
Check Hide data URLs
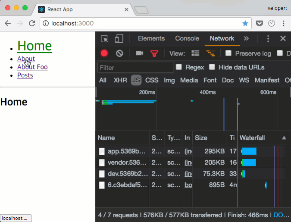coord(212,67)
